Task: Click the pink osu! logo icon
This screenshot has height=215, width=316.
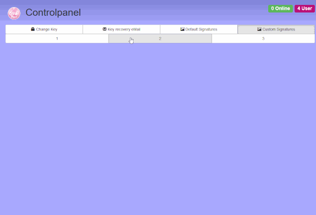Action: (14, 13)
